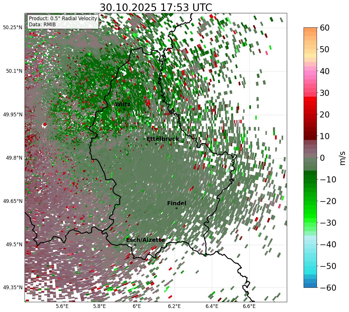Click the 6.6°E longitude label
The width and height of the screenshot is (349, 312).
(x=249, y=306)
